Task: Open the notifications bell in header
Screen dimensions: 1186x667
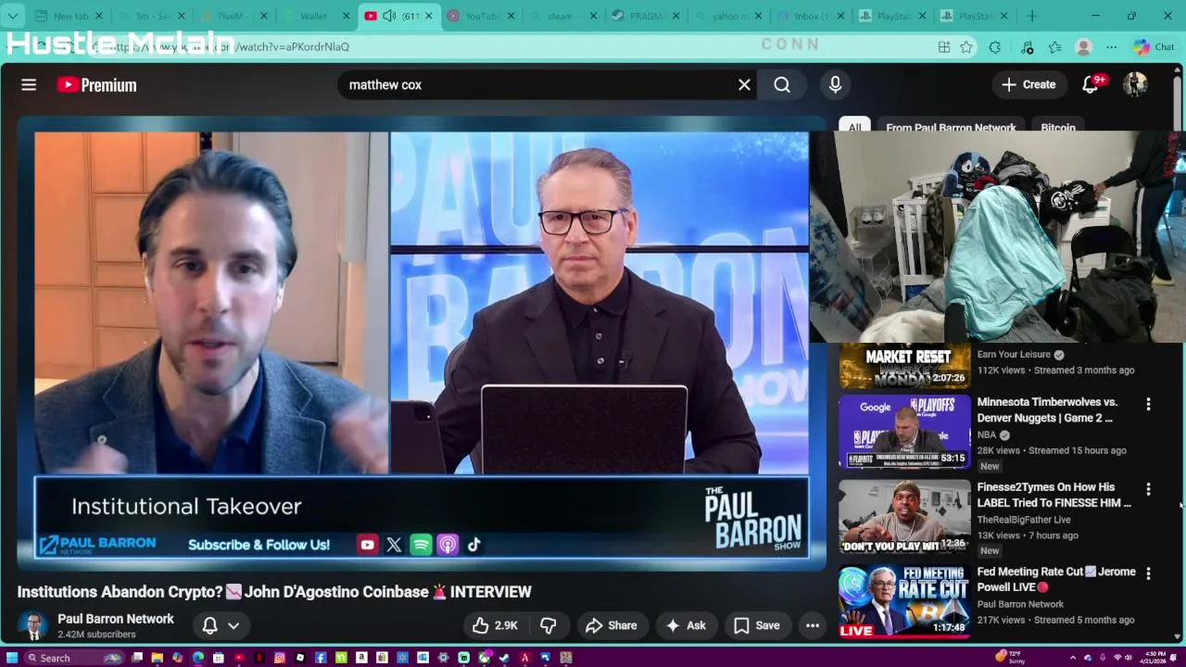Action: [1091, 84]
